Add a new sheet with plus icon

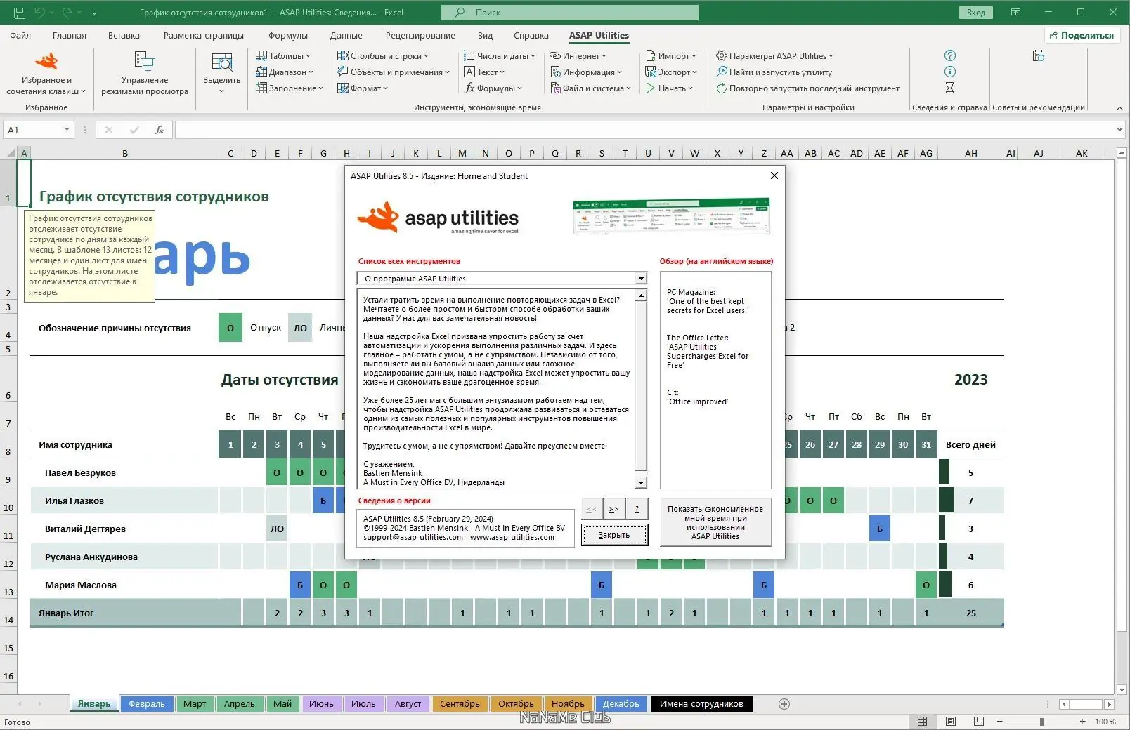pos(784,704)
